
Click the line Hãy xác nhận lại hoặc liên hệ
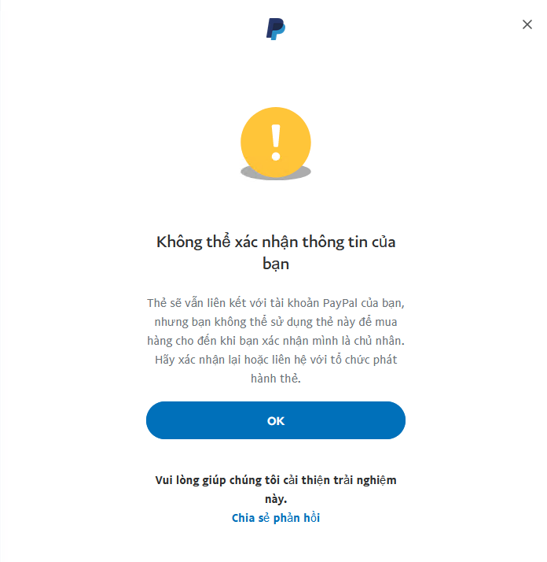276,360
